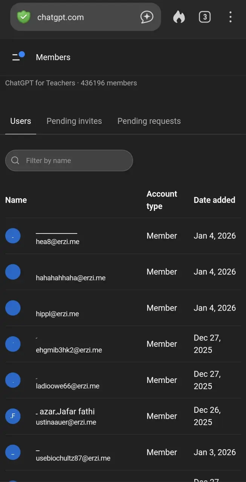Tap the chatgpt.com address bar

86,17
